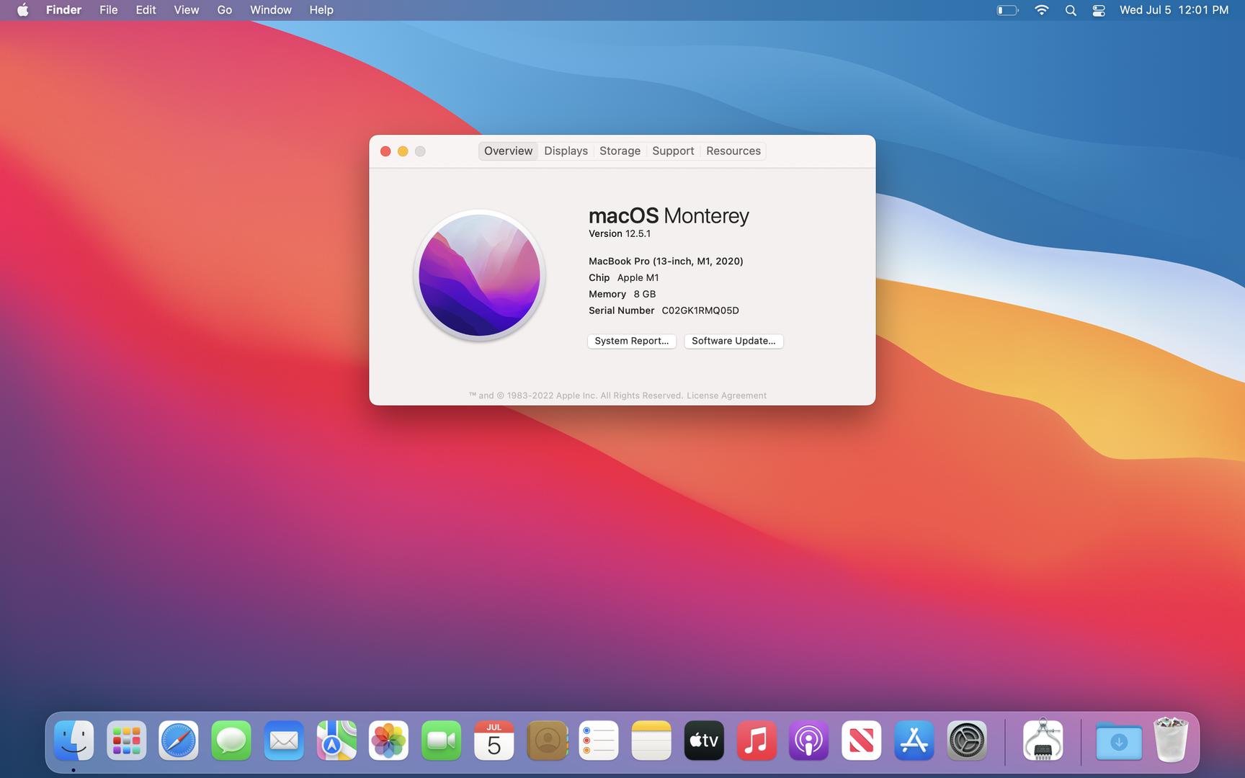Switch to the Support tab

[x=673, y=151]
